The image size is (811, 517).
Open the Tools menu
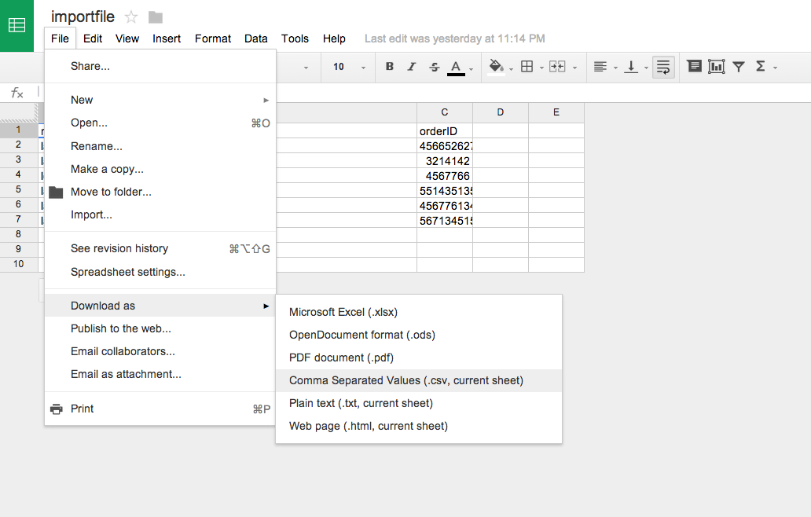pyautogui.click(x=295, y=38)
